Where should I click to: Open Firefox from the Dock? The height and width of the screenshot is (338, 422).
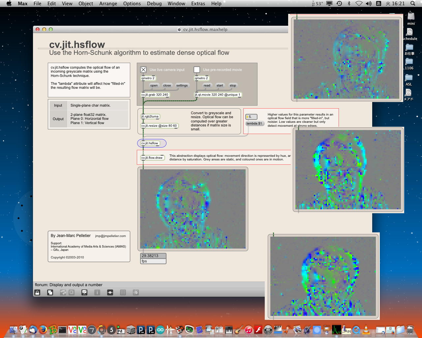[x=43, y=329]
